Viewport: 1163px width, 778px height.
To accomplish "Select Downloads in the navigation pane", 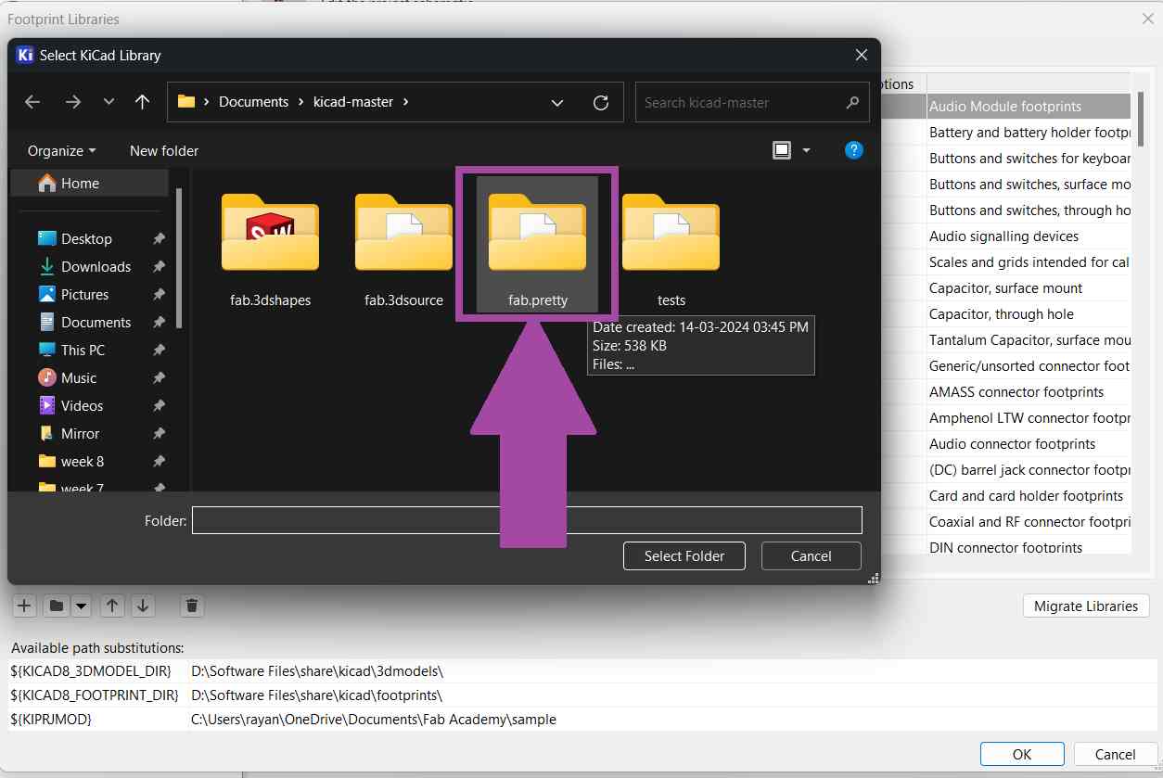I will [x=96, y=267].
